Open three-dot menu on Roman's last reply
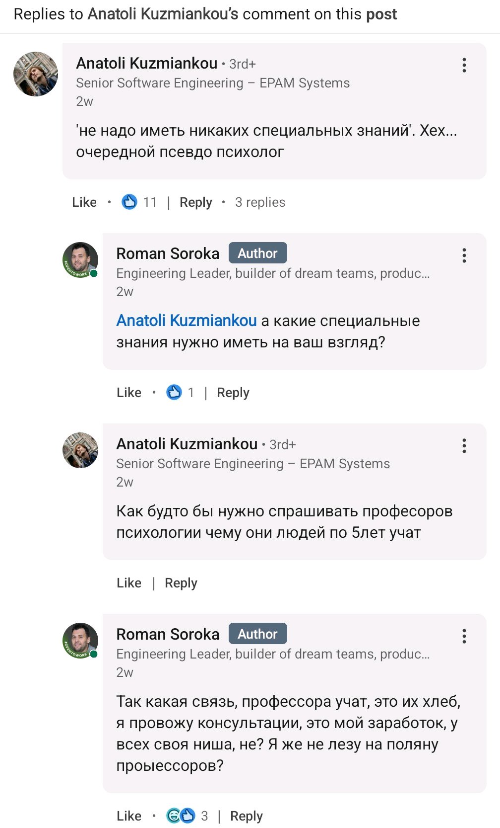Viewport: 500px width, 828px height. pos(464,636)
